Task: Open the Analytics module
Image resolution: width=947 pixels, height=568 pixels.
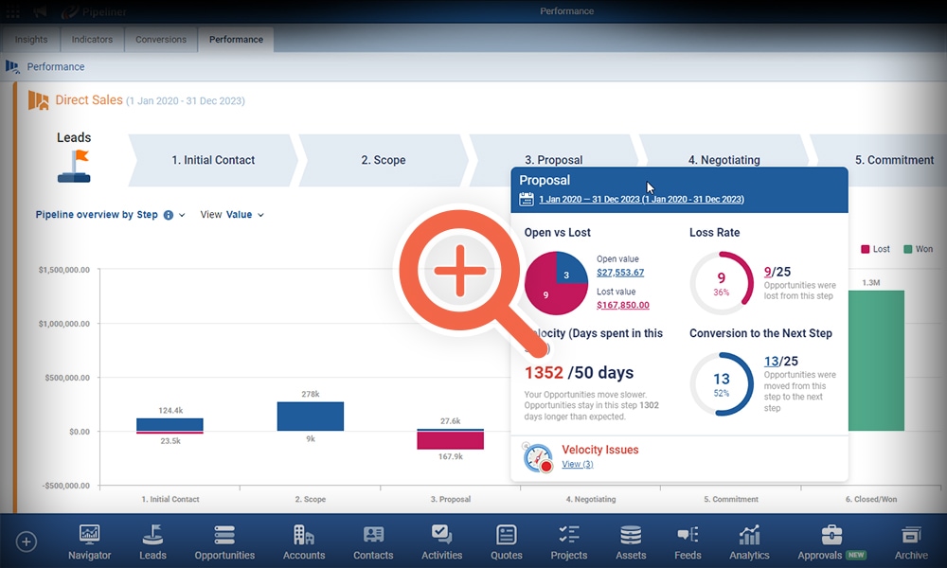Action: tap(749, 540)
